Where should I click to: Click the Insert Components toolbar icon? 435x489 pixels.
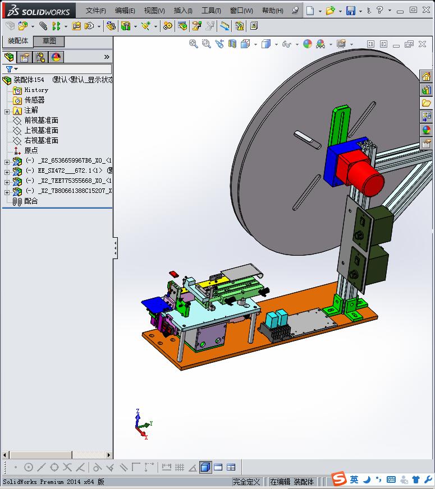click(22, 26)
